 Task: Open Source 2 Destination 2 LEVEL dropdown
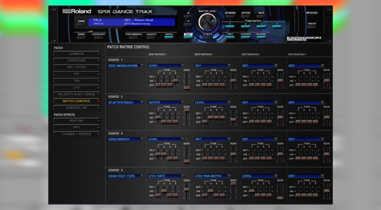212,102
